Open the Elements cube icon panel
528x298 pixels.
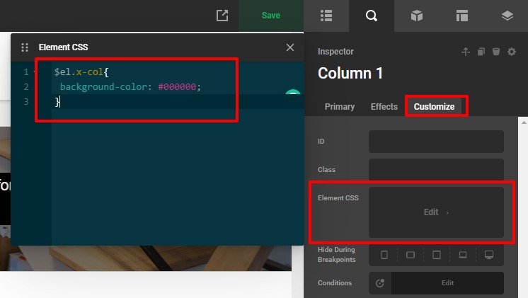point(417,16)
